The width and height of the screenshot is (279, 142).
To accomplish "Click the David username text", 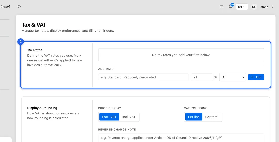I will click(264, 7).
